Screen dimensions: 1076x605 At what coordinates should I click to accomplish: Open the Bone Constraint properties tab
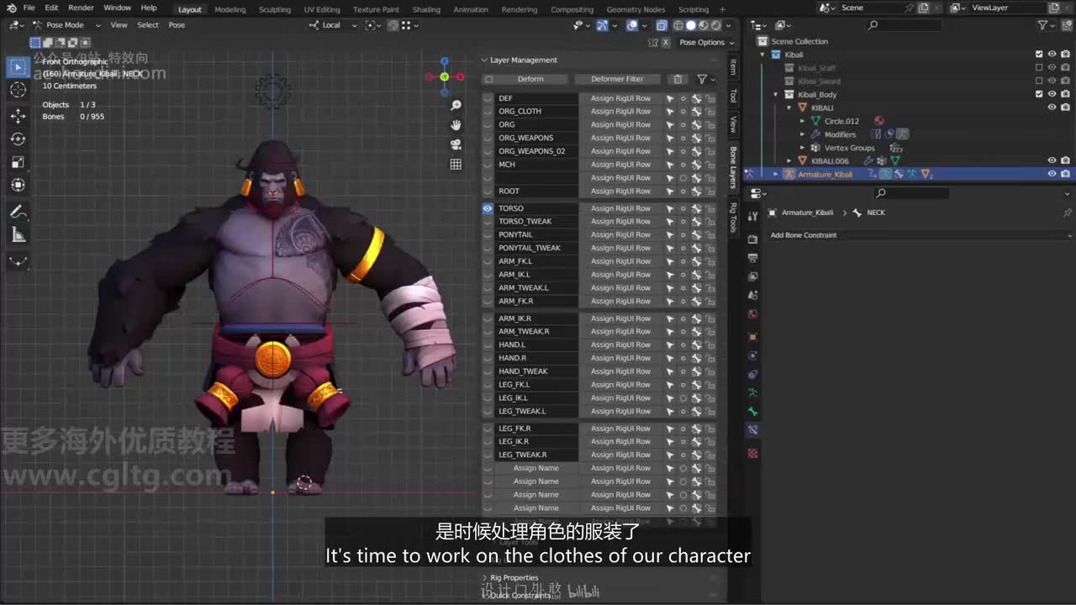click(x=752, y=429)
